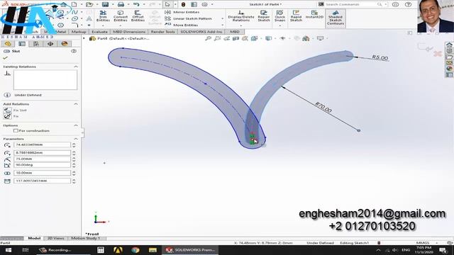
Task: Click the Home icon in title bar
Action: (x=63, y=4)
